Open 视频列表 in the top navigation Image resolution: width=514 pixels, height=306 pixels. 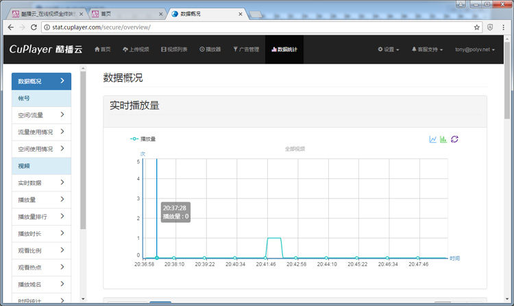(x=174, y=49)
